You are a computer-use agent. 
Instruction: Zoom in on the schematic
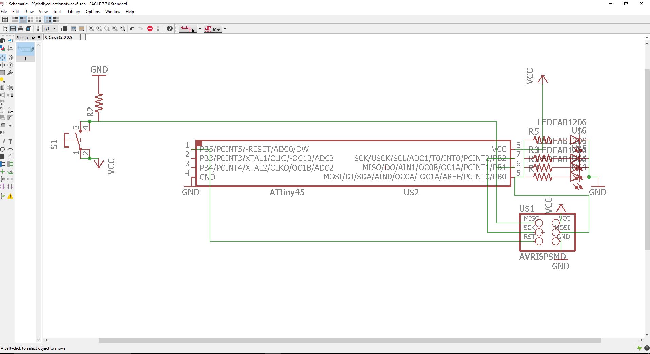[x=99, y=29]
